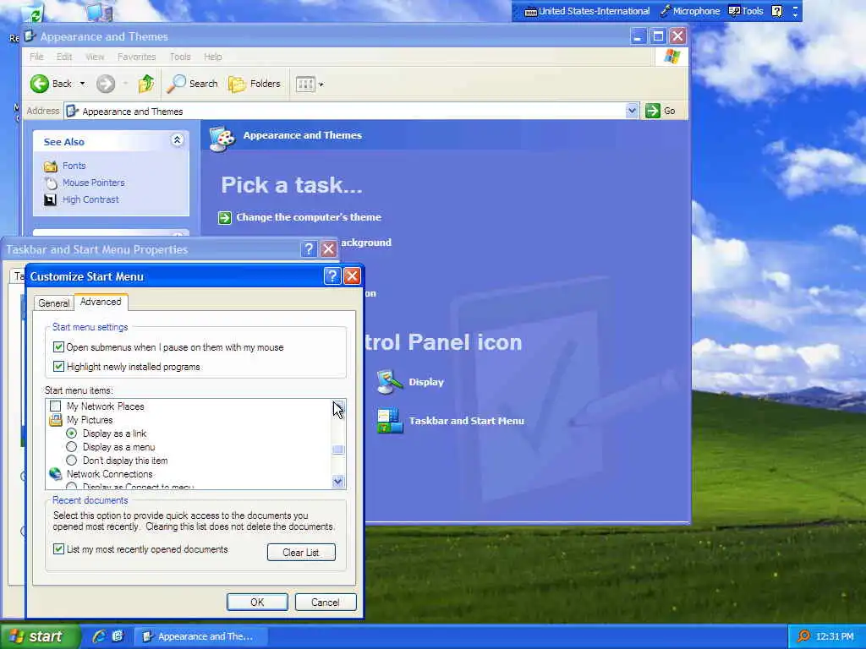Click the green Back arrow icon

[x=39, y=84]
